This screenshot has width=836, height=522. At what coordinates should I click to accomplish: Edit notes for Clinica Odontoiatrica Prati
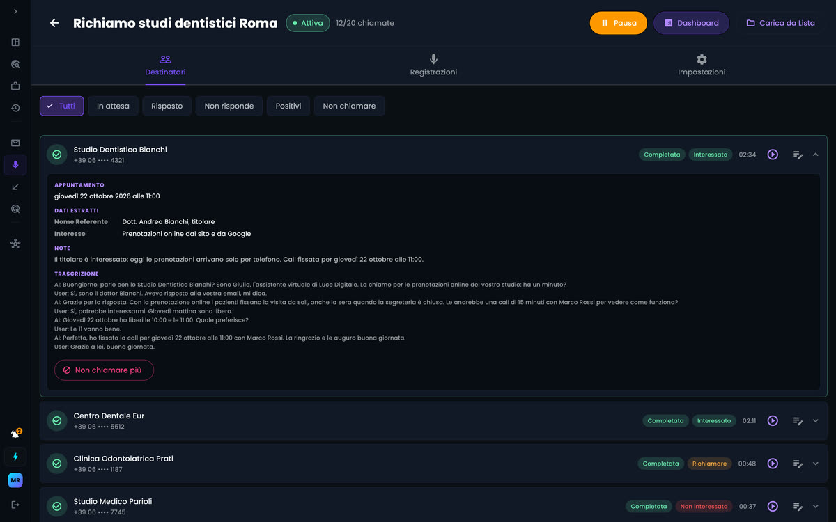(798, 464)
